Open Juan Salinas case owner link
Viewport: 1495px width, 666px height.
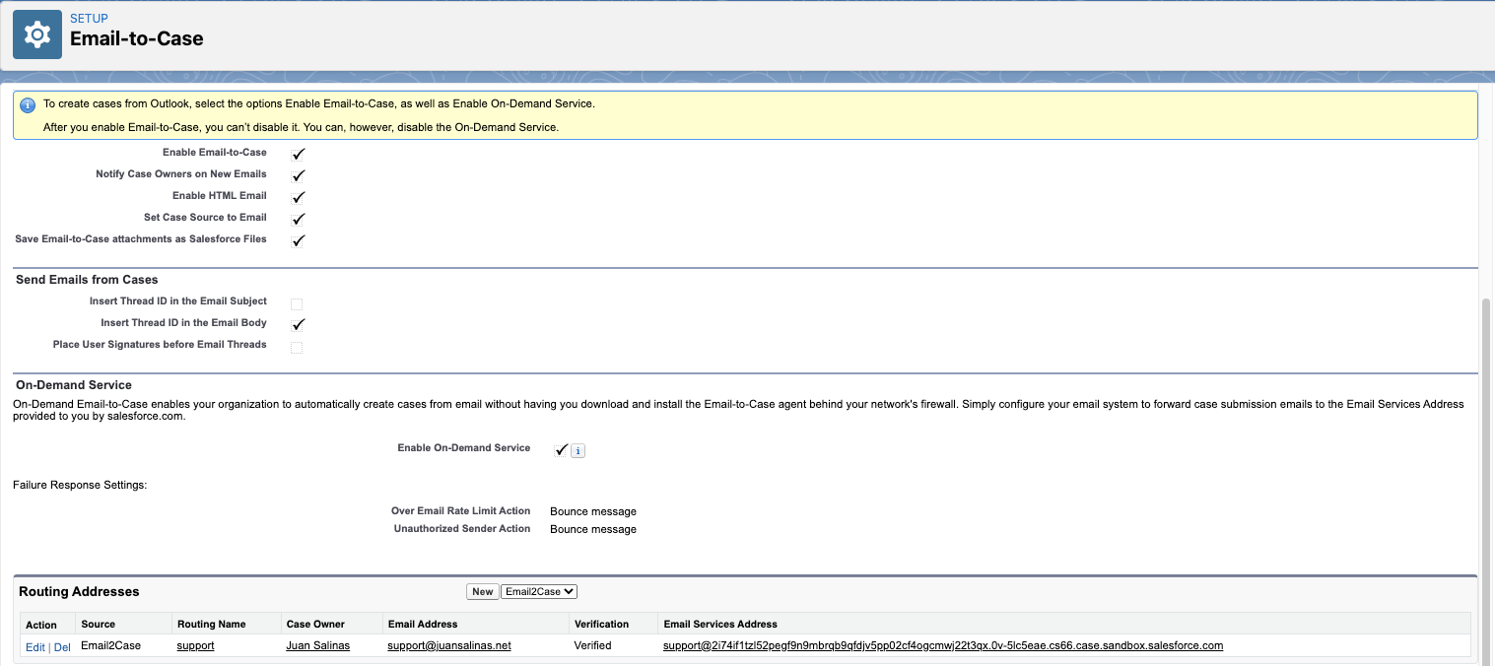coord(317,645)
